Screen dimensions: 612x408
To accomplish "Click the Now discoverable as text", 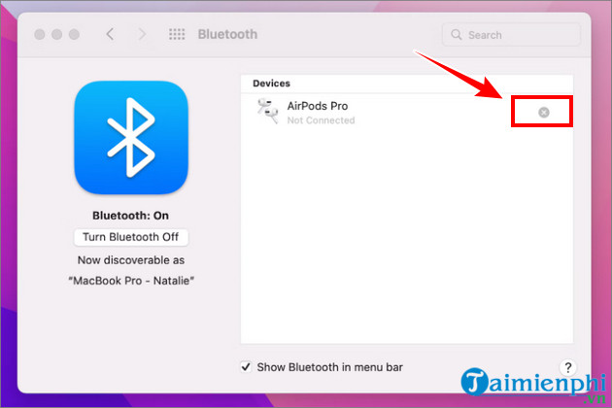I will 131,260.
